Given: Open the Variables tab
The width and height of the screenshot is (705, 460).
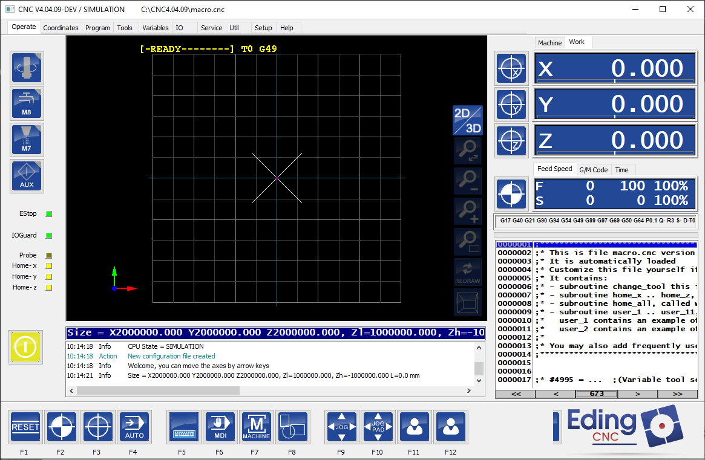Looking at the screenshot, I should click(155, 28).
